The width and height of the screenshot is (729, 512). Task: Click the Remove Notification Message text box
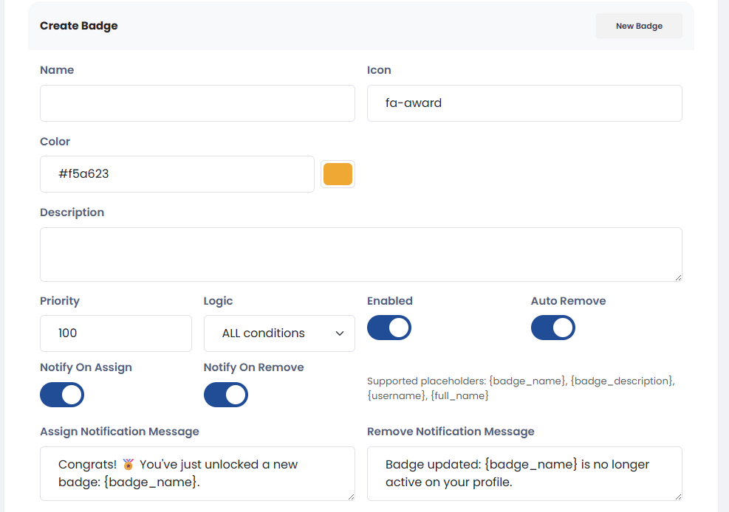tap(524, 474)
